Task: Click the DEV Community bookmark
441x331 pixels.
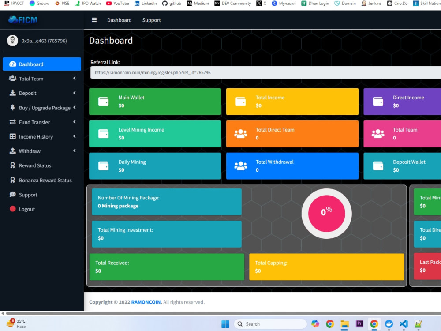Action: (x=232, y=4)
